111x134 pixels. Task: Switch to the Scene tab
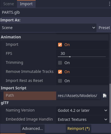[x=8, y=4]
